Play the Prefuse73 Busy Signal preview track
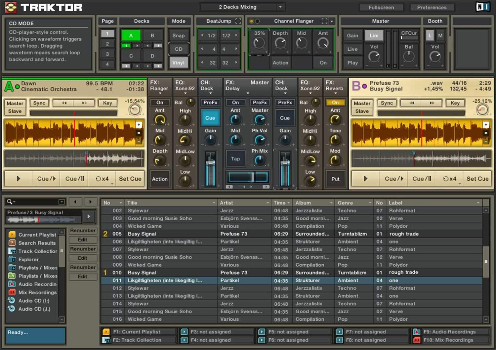 pyautogui.click(x=89, y=216)
